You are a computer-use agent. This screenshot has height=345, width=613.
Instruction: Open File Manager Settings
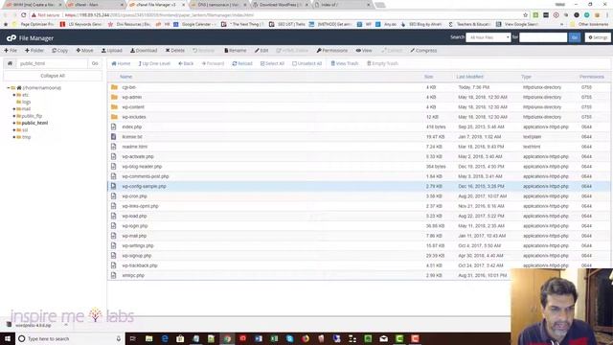pyautogui.click(x=598, y=37)
